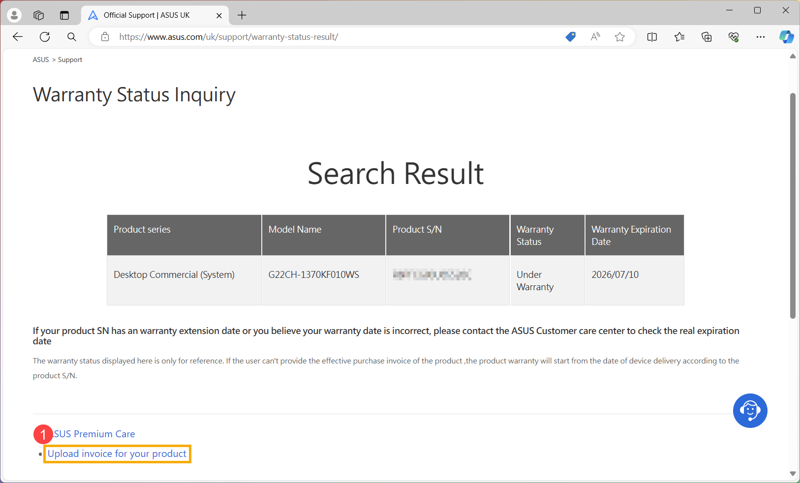The width and height of the screenshot is (800, 483).
Task: Open a new tab with plus button
Action: pyautogui.click(x=242, y=15)
